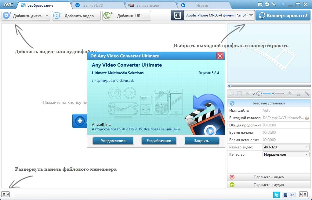Click the Добавить видео button
The height and width of the screenshot is (200, 312).
pos(76,16)
